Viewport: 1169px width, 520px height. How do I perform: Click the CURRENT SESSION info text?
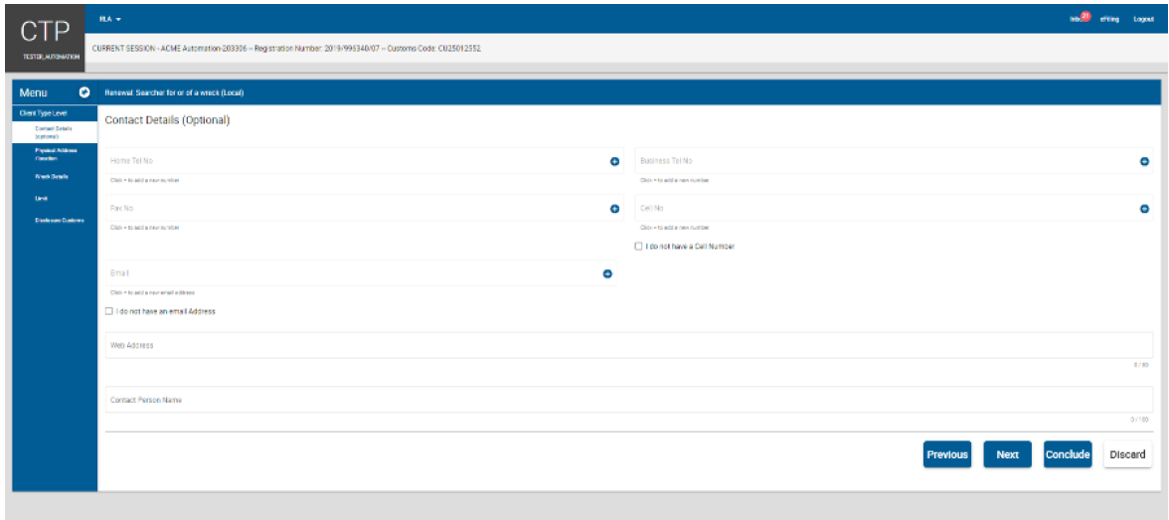point(286,48)
